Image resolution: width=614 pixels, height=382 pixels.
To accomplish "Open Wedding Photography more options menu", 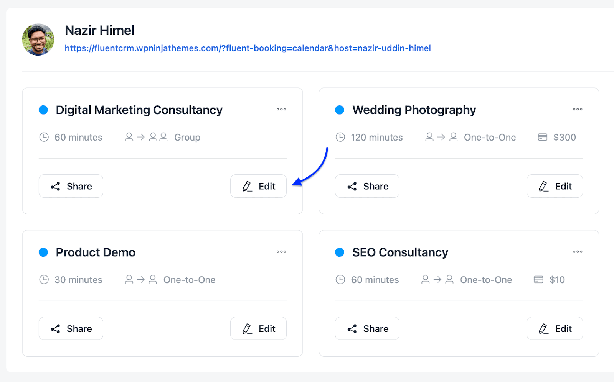I will click(x=578, y=110).
